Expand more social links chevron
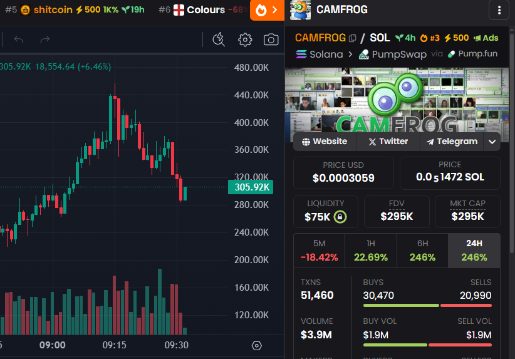515x359 pixels. pyautogui.click(x=492, y=142)
